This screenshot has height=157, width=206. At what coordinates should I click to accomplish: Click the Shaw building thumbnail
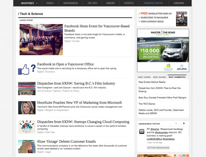[x=27, y=147]
